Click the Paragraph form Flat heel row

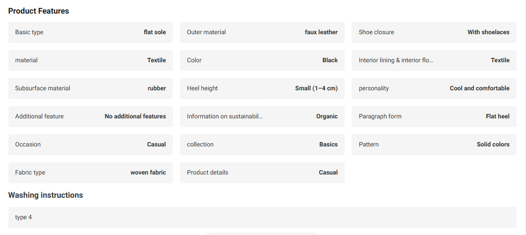point(434,117)
